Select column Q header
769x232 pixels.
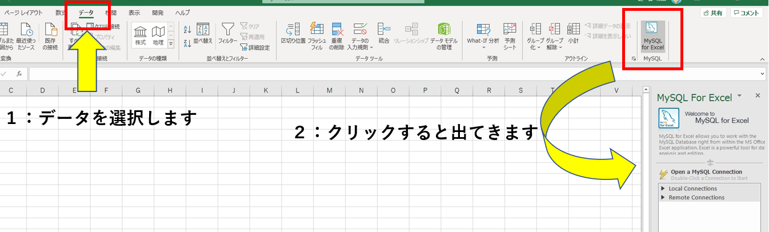[457, 90]
